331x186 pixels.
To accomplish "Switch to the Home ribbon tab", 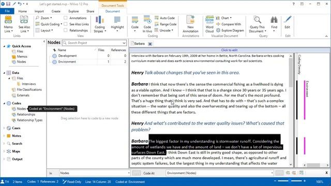I will point(22,11).
